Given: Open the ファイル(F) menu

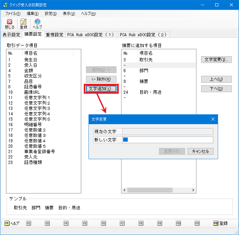Looking at the screenshot, I should [13, 14].
